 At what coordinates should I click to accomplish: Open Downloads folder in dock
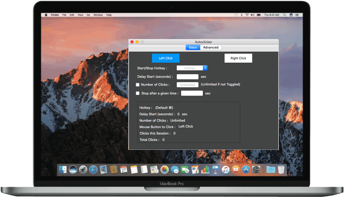[x=271, y=170]
